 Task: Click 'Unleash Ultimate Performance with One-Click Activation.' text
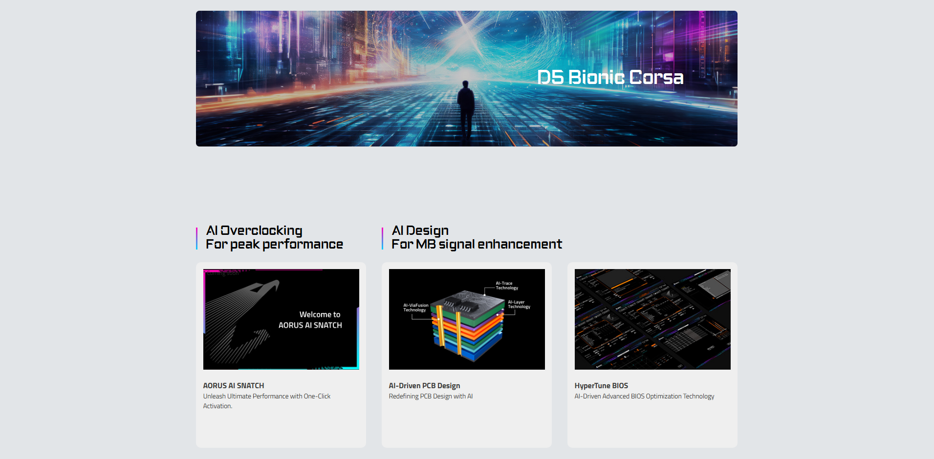(x=267, y=401)
